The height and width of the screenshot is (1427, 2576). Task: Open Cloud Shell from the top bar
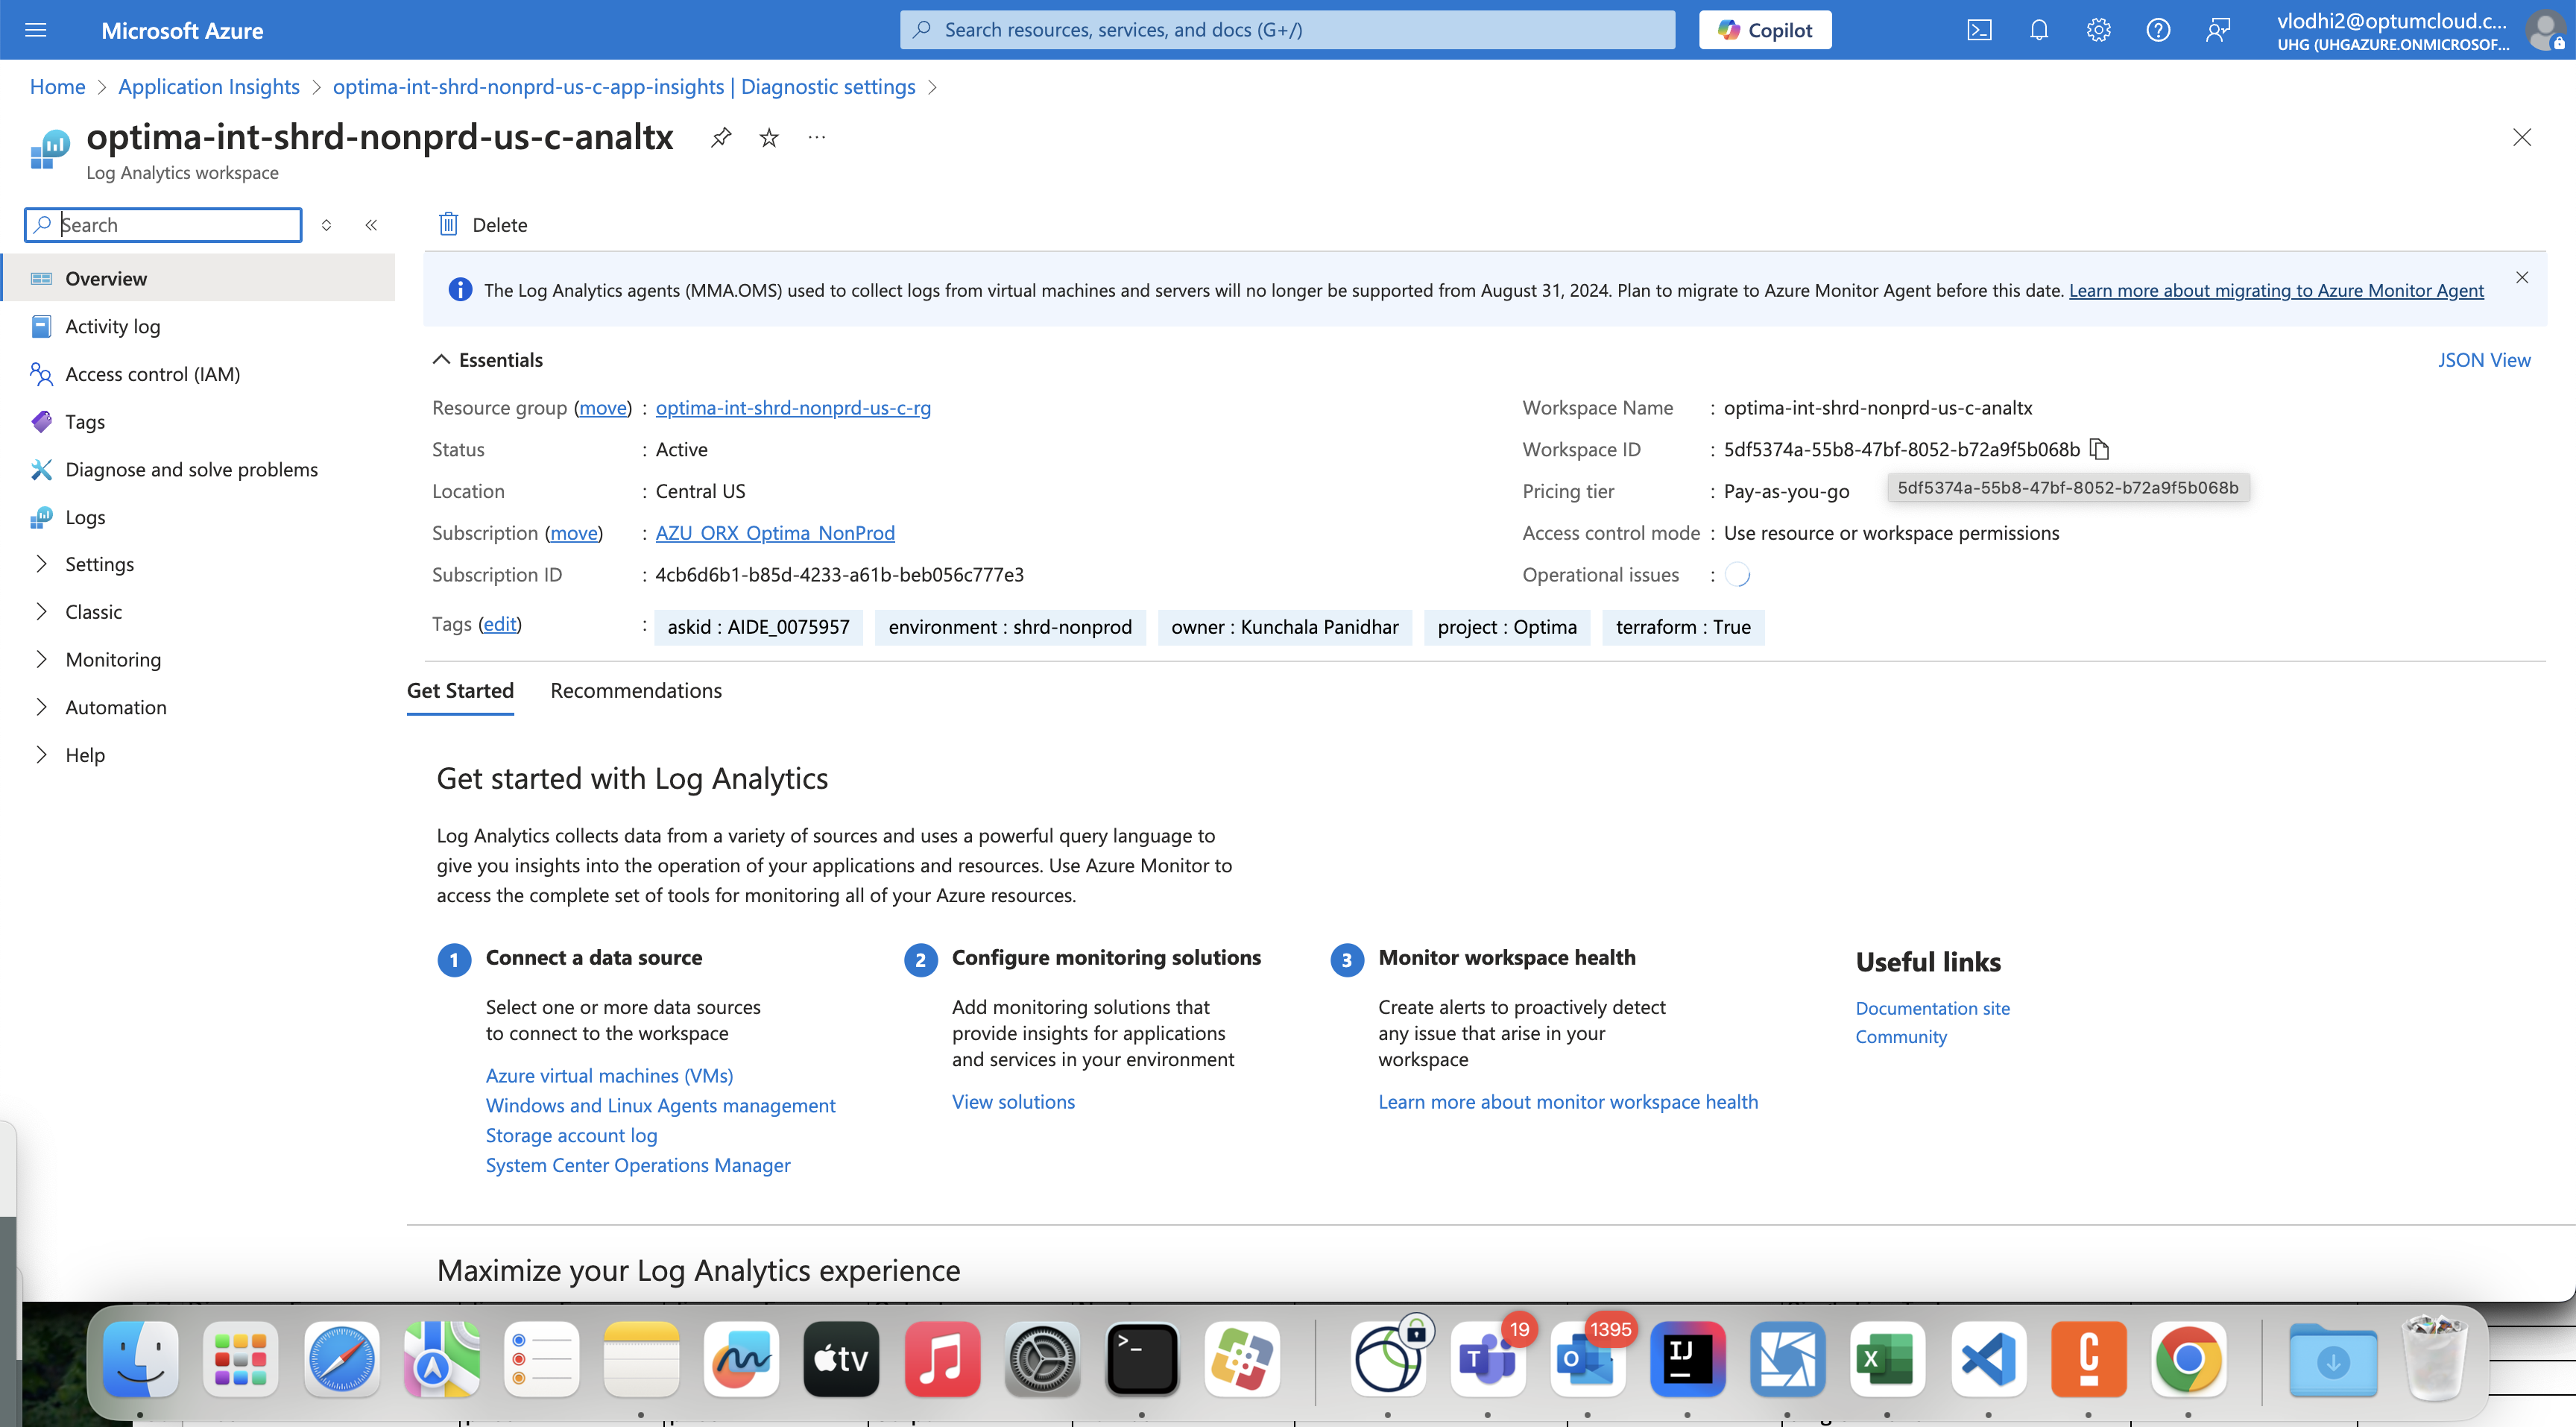pos(1979,30)
